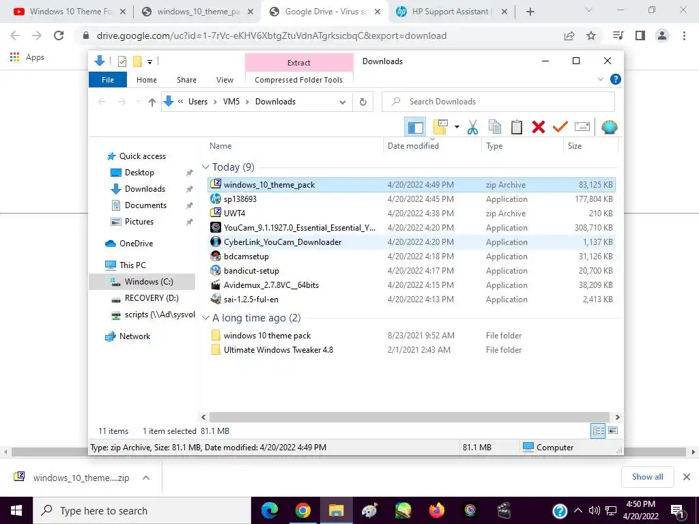Click the Properties quick access toolbar icon
699x524 pixels.
pyautogui.click(x=122, y=61)
